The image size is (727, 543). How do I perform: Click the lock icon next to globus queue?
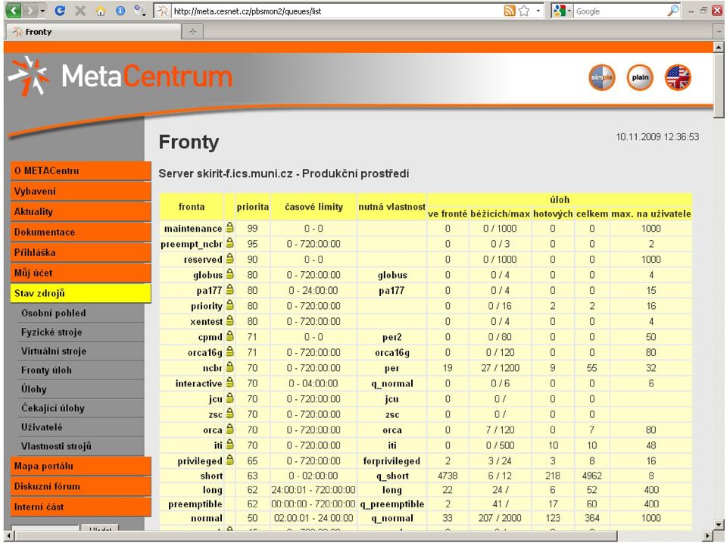pos(229,274)
